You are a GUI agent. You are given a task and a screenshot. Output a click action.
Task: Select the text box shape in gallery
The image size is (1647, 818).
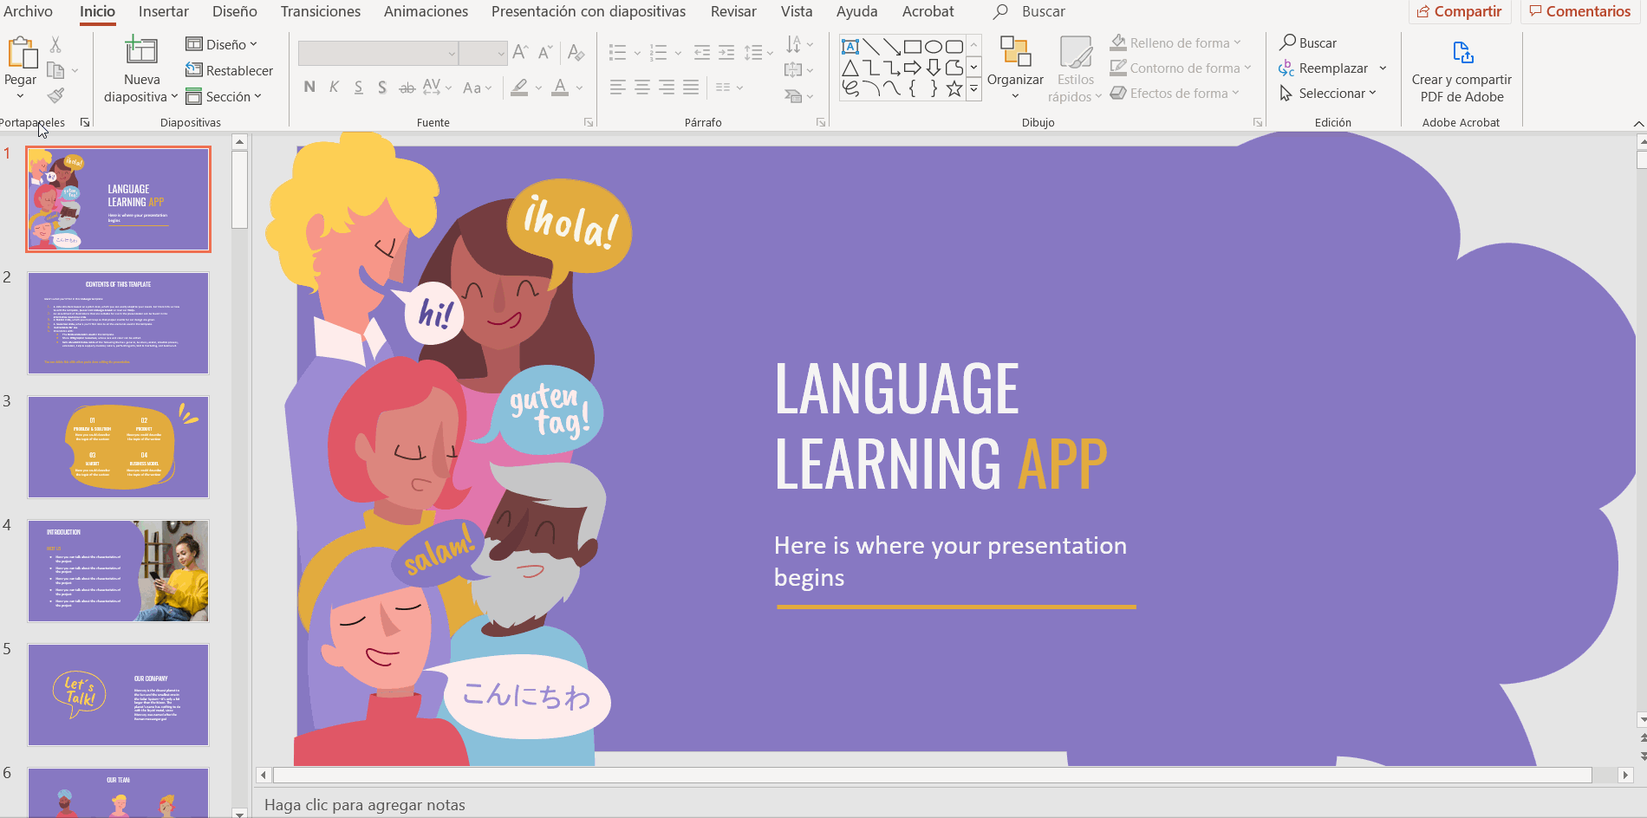click(x=850, y=47)
